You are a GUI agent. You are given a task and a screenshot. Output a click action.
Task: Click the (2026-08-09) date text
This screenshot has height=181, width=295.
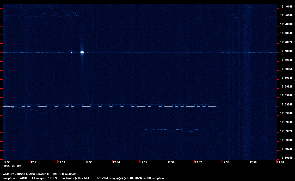point(11,166)
